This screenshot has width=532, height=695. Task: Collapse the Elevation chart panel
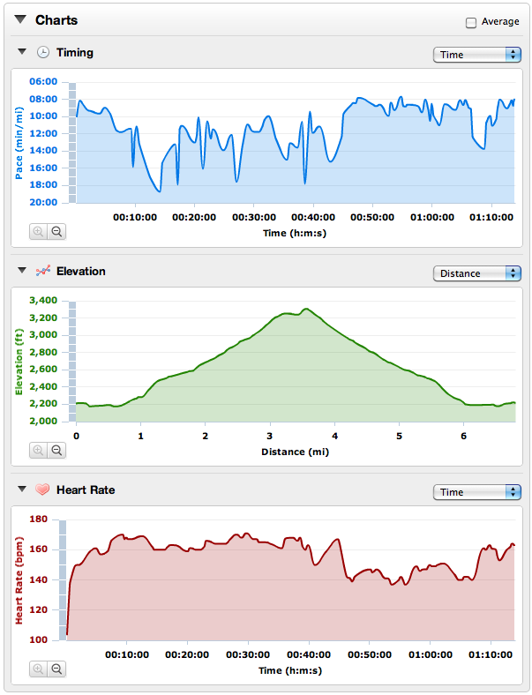pos(22,271)
